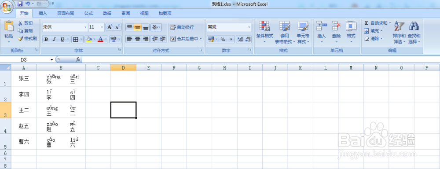Apply cell borders with the border icon
Viewport: 440px width, 169px height.
point(76,39)
